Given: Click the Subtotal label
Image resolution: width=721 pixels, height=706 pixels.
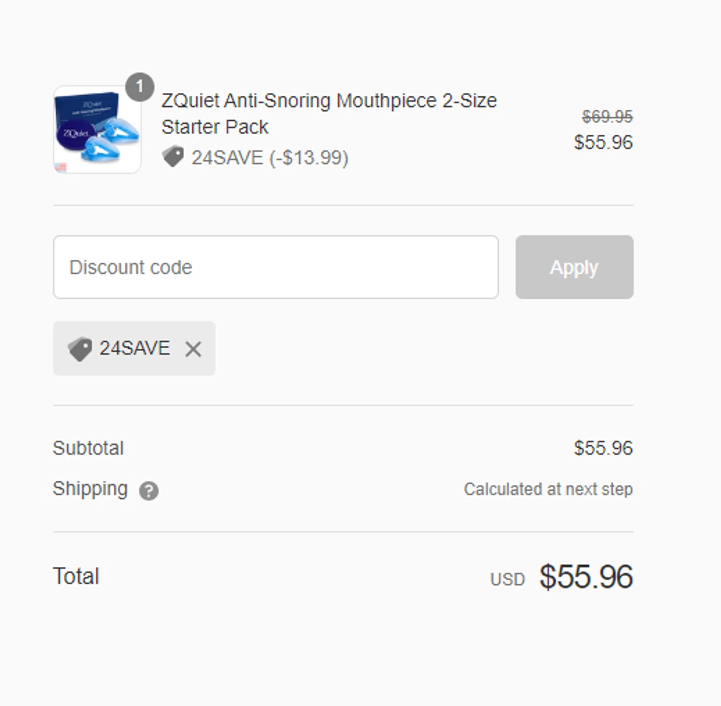Looking at the screenshot, I should point(88,448).
